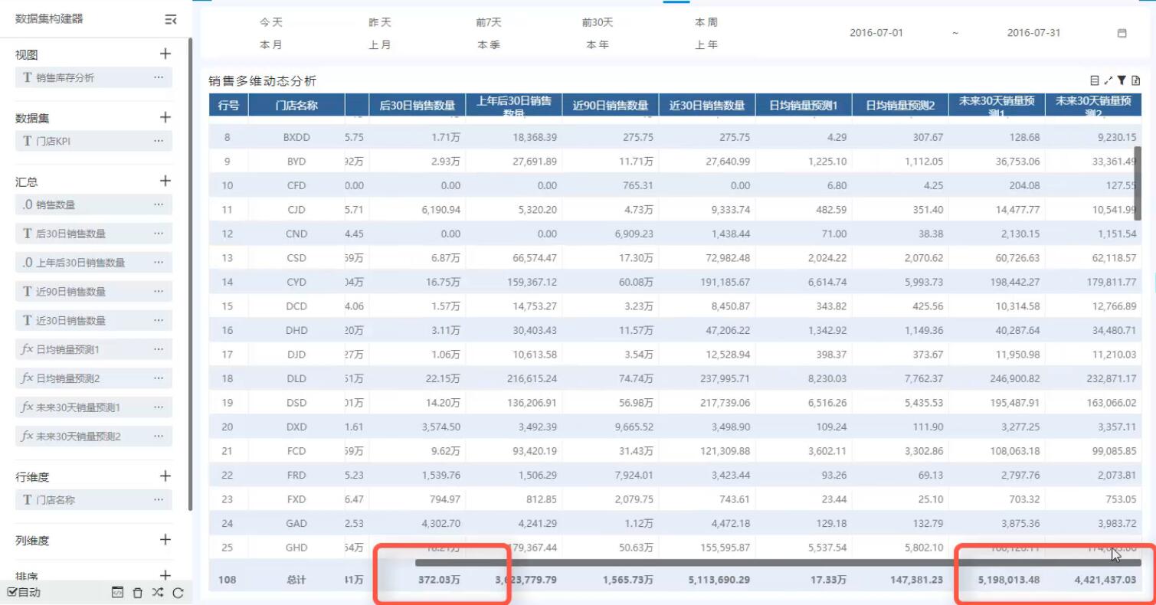
Task: Click the 日均销量预测2 column header
Action: pos(901,106)
